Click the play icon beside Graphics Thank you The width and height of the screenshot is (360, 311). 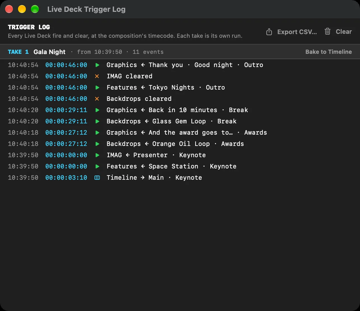click(97, 65)
